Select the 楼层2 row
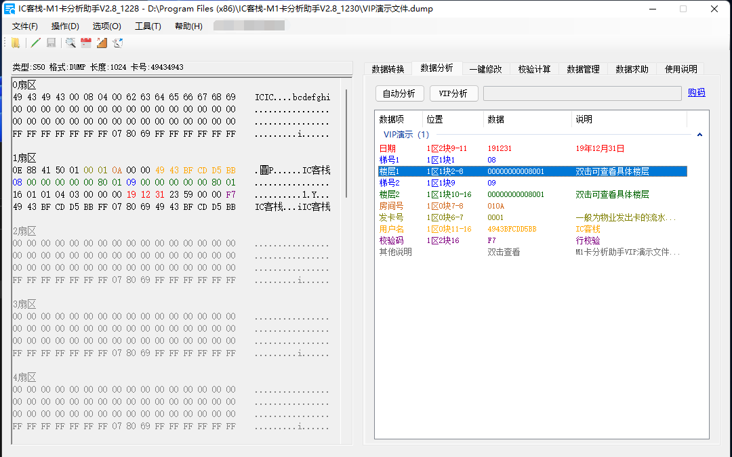The width and height of the screenshot is (732, 457). point(532,194)
